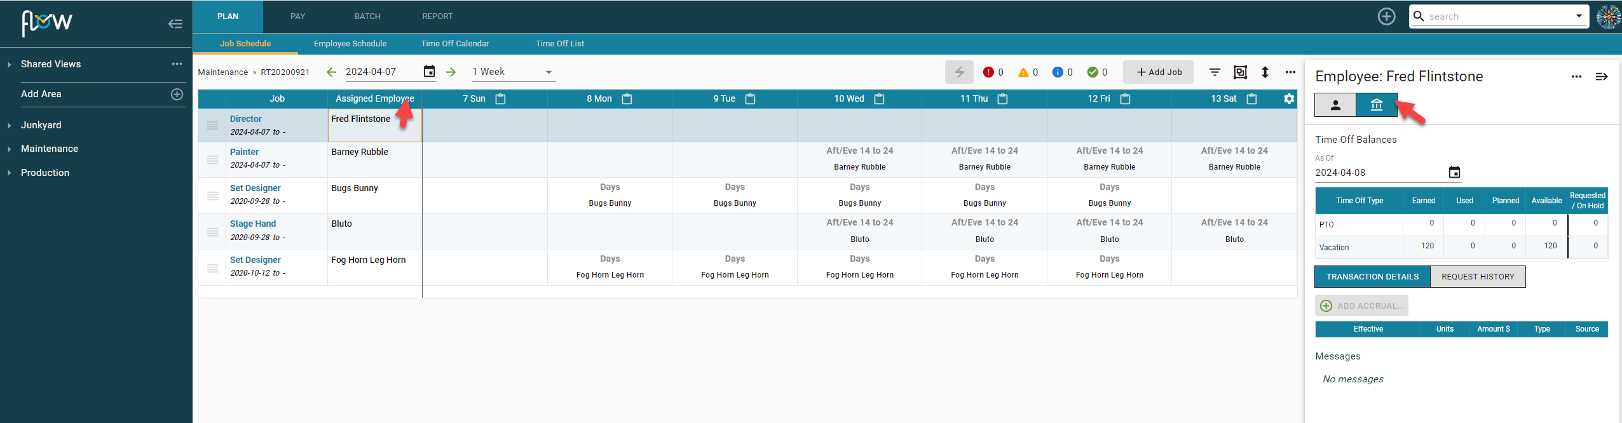Expand the Junkyard area

10,126
